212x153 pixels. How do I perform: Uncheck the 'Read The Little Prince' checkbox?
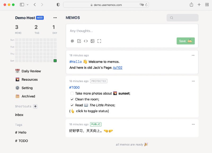click(x=72, y=105)
